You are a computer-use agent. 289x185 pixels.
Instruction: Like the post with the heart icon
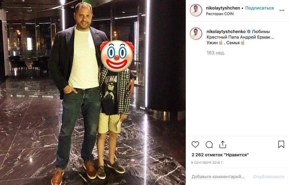click(195, 145)
